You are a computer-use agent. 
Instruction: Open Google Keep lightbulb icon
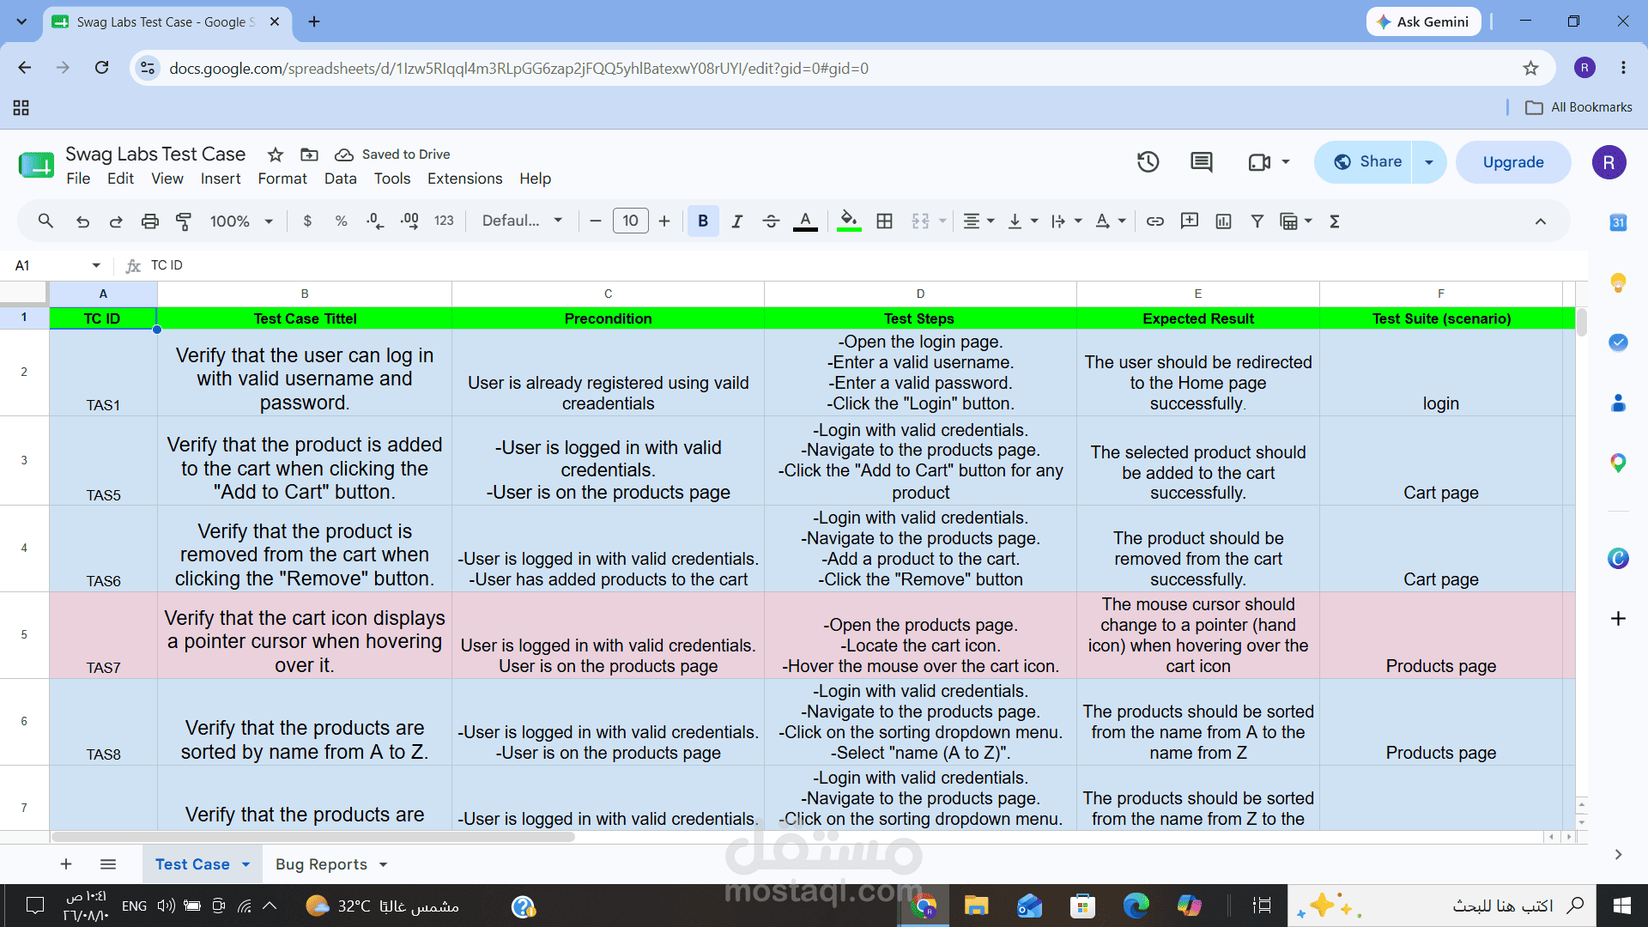pyautogui.click(x=1618, y=282)
